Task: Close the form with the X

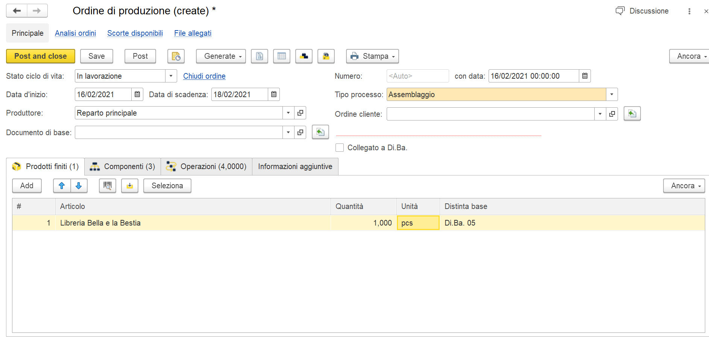Action: (706, 11)
